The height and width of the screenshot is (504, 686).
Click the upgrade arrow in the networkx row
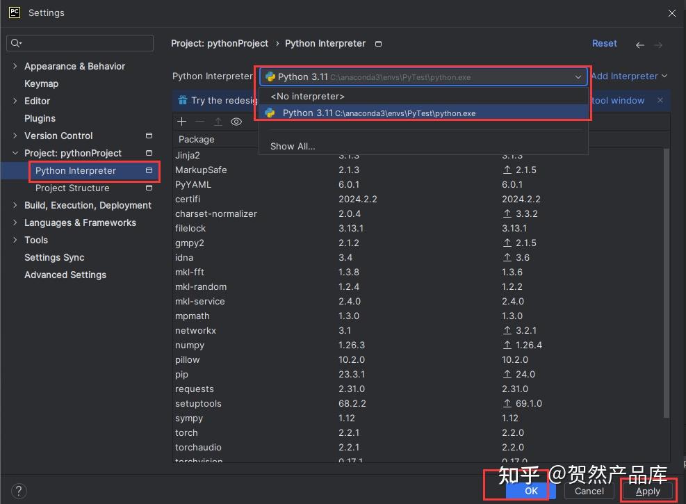tap(507, 330)
